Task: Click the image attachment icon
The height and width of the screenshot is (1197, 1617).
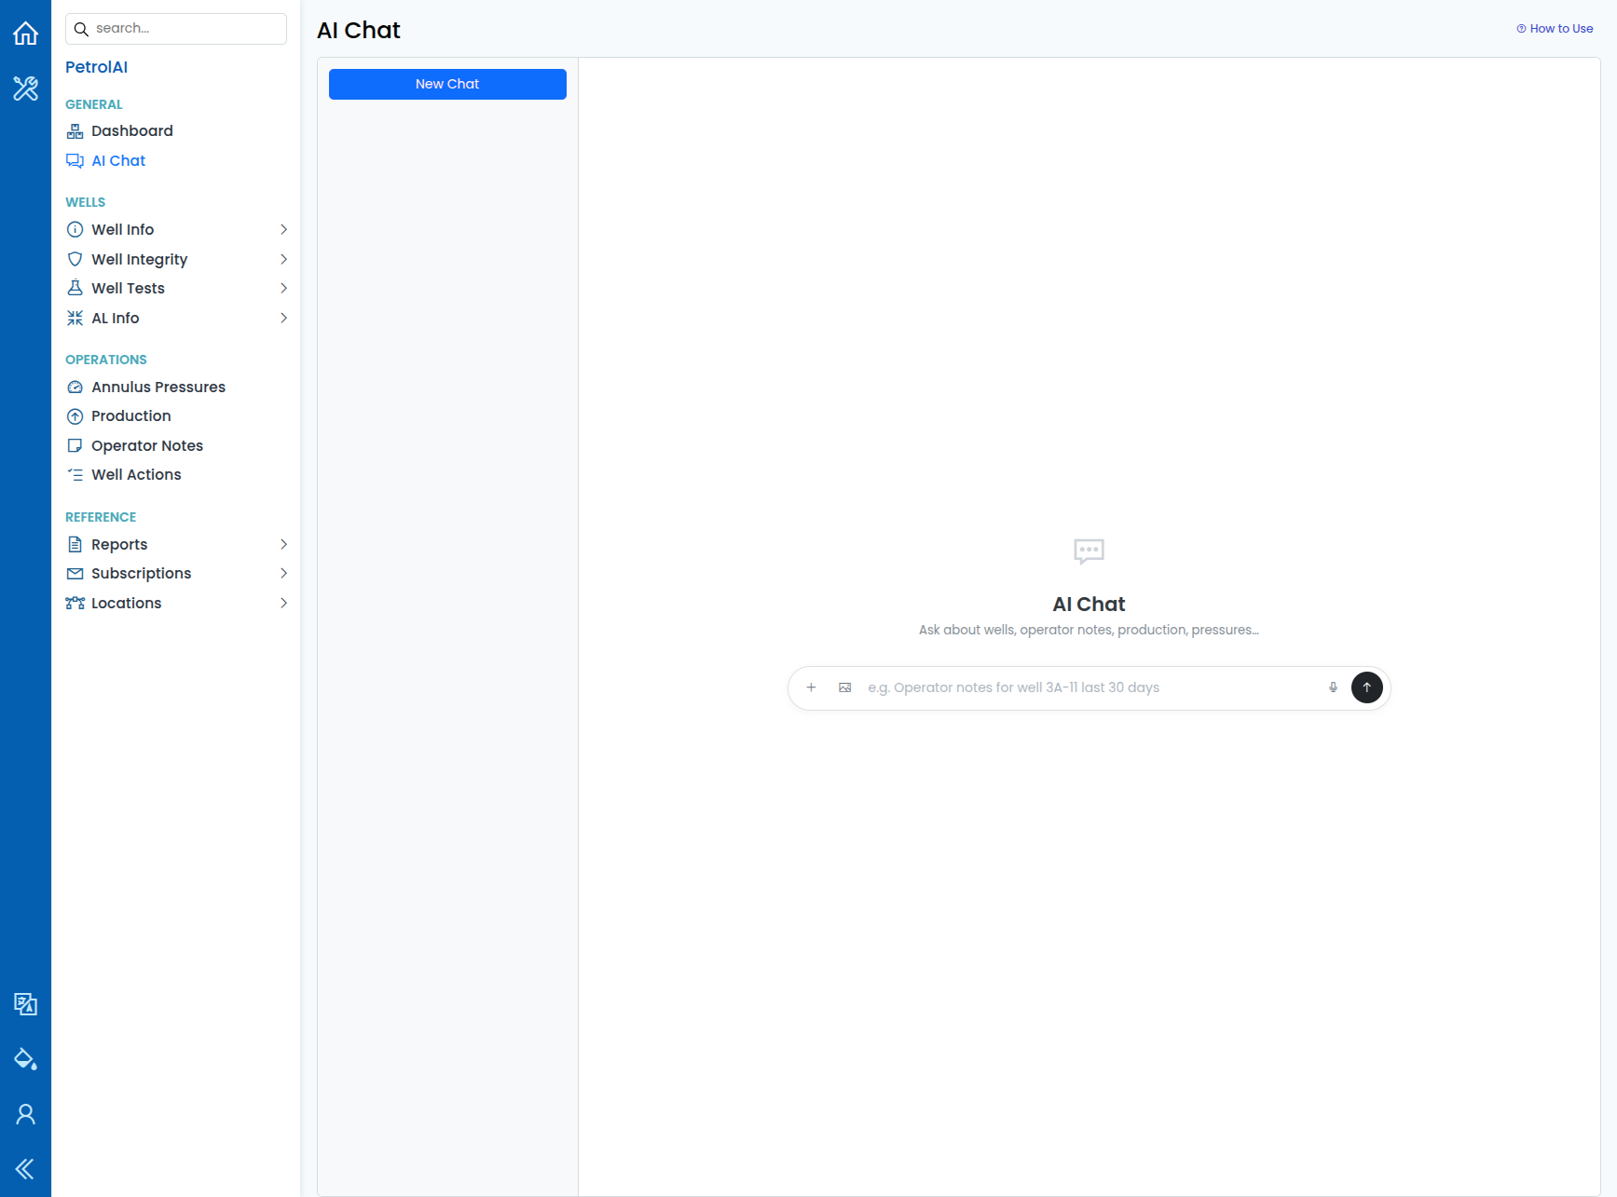Action: point(845,687)
